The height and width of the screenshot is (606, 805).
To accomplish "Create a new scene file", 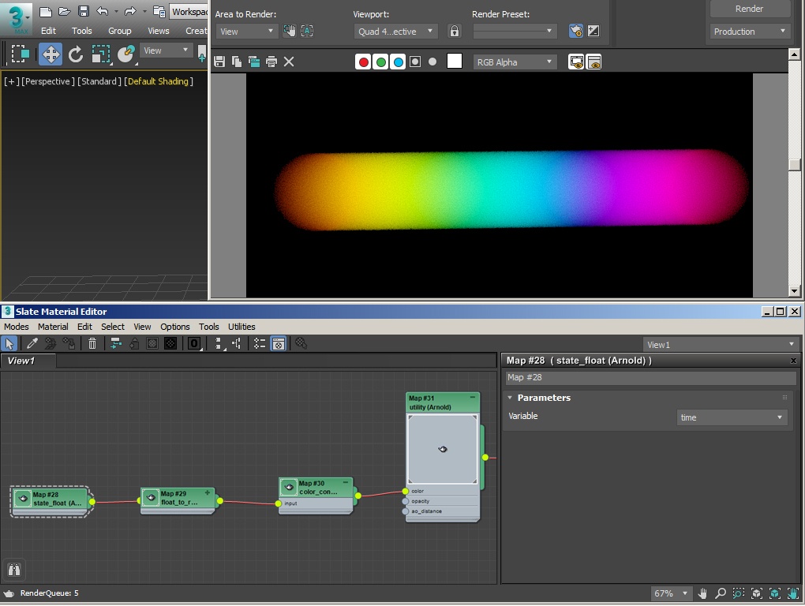I will [45, 11].
